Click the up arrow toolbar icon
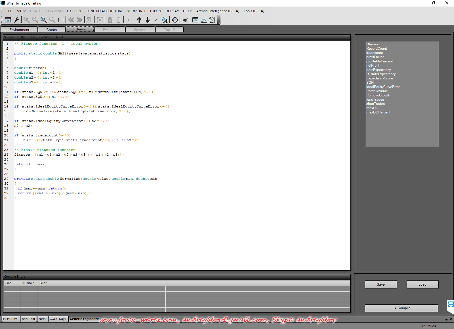This screenshot has height=329, width=454. pyautogui.click(x=139, y=20)
